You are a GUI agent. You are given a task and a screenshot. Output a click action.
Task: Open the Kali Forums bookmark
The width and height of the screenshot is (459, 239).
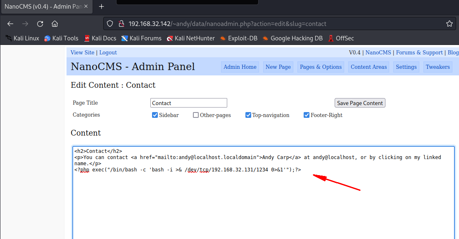pos(141,38)
